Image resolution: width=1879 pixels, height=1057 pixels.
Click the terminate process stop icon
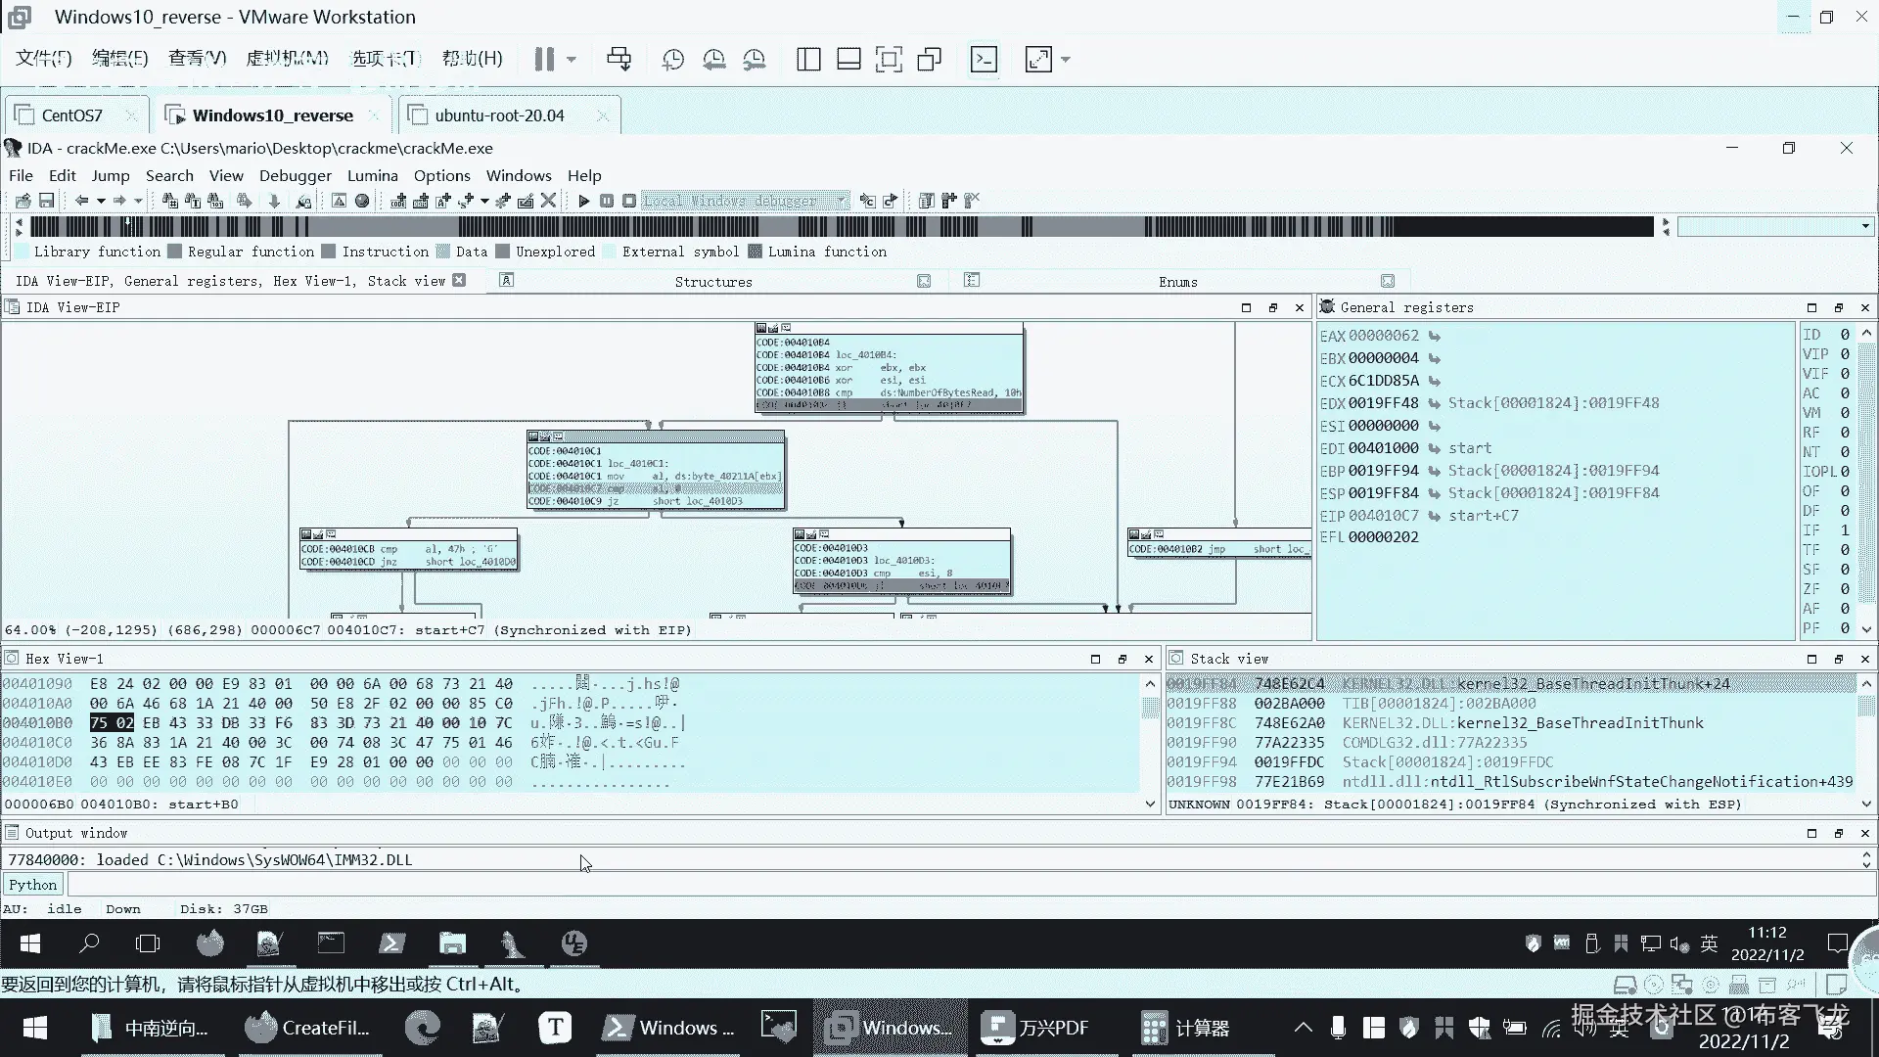pyautogui.click(x=629, y=201)
